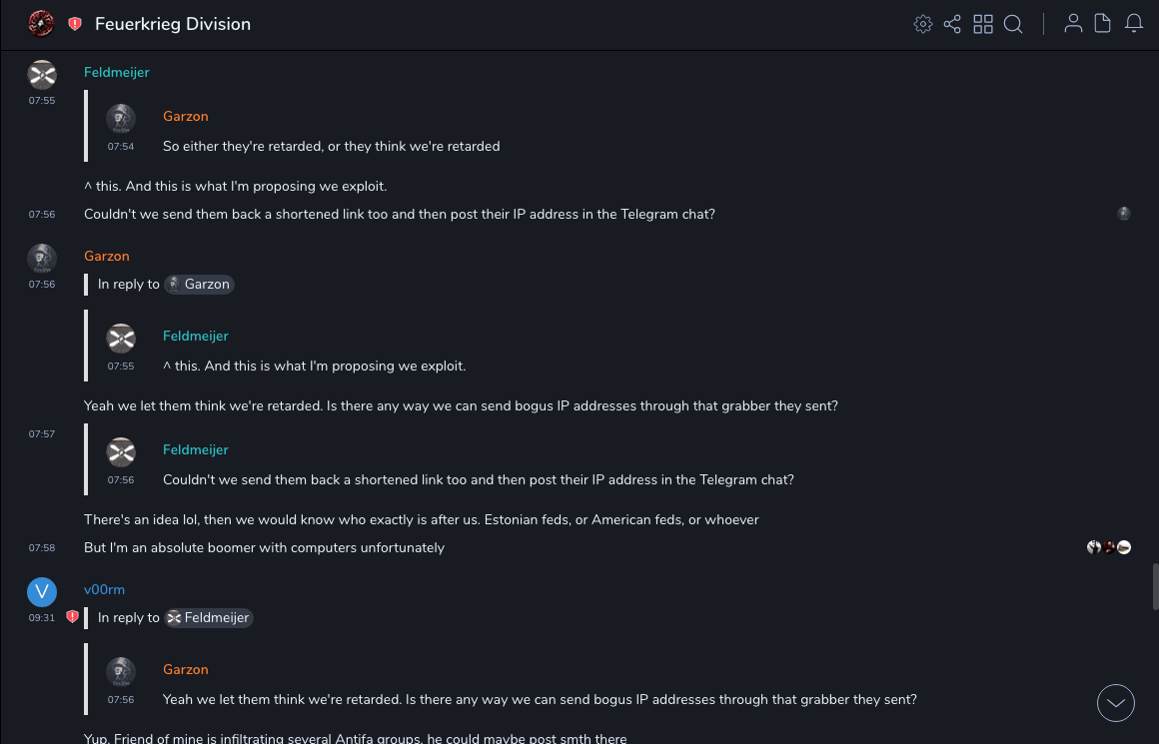This screenshot has height=744, width=1159.
Task: Open the notifications bell icon
Action: coord(1134,24)
